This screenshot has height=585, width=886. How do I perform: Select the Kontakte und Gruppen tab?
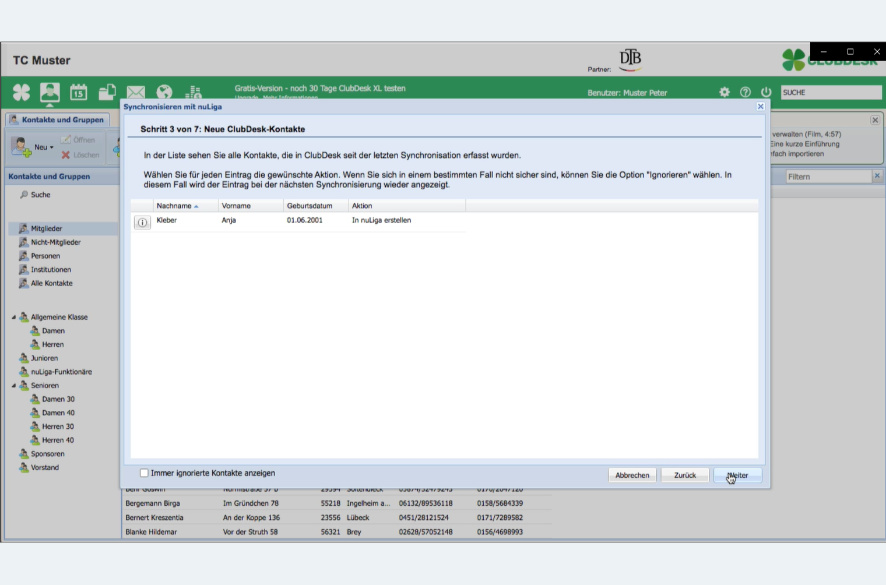pos(57,120)
